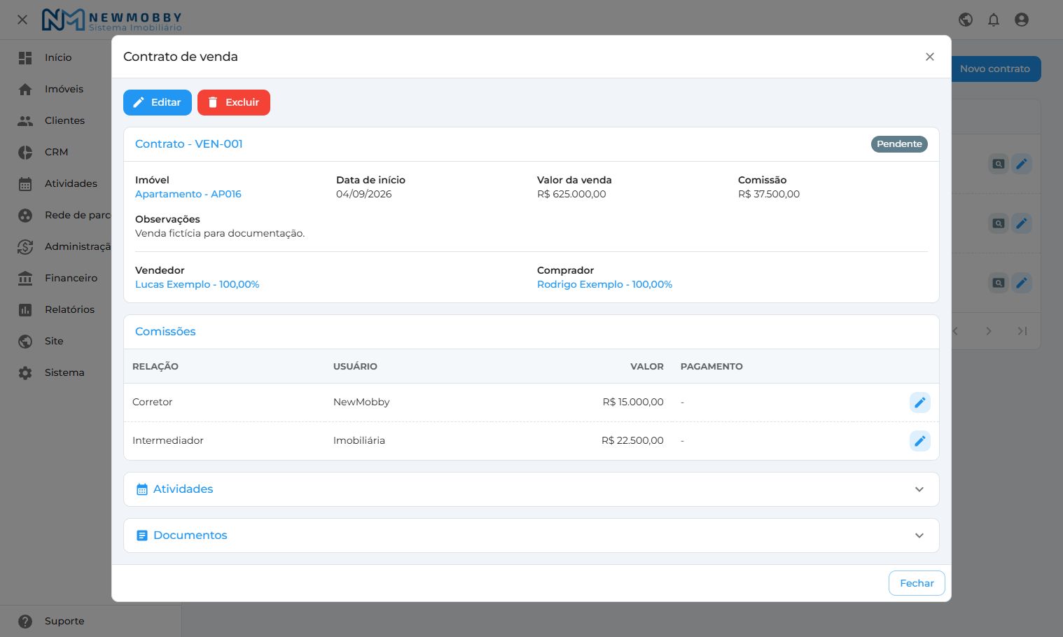The width and height of the screenshot is (1063, 637).
Task: Go to the last page in background list
Action: click(1022, 331)
